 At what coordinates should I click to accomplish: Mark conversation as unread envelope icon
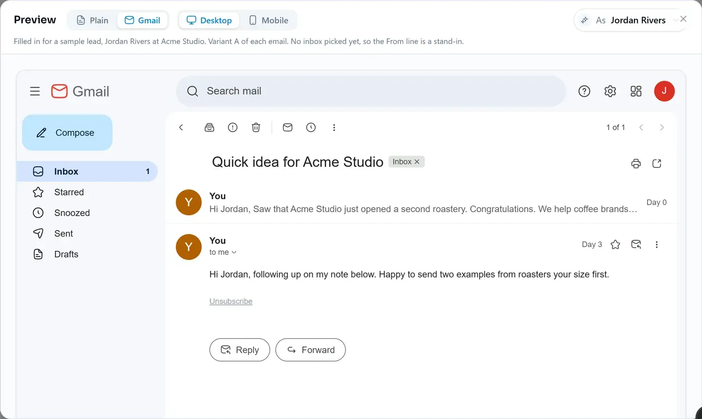287,128
